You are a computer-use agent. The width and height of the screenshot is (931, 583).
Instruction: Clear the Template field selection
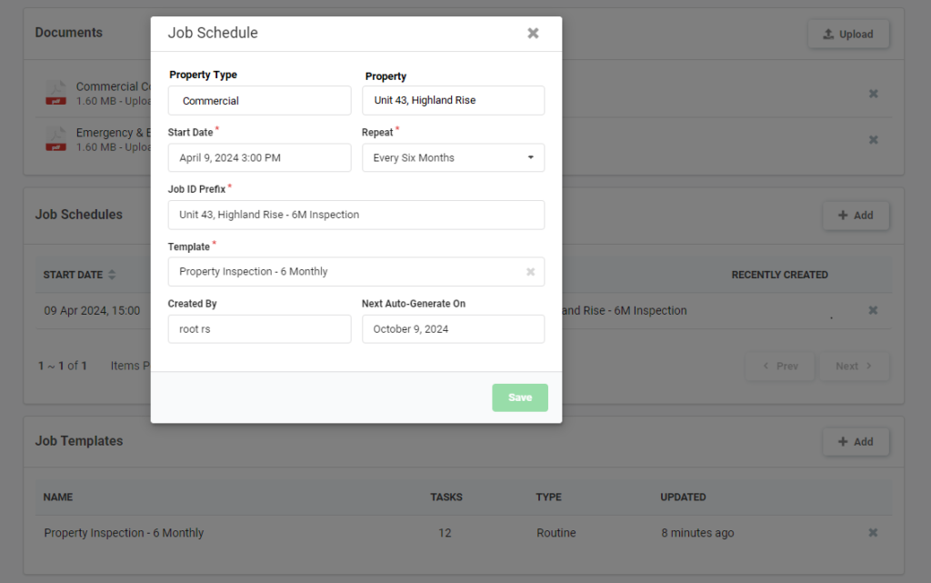tap(531, 272)
